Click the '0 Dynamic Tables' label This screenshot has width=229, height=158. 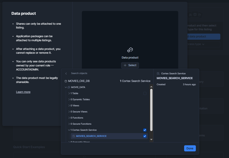point(80,99)
